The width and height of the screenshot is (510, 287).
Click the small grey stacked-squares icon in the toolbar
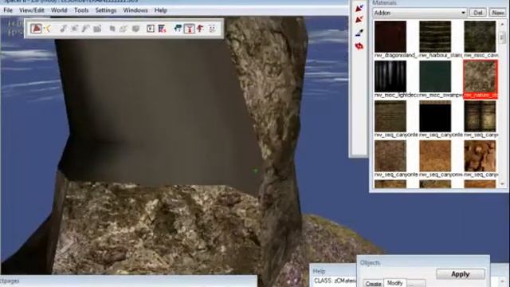[112, 29]
